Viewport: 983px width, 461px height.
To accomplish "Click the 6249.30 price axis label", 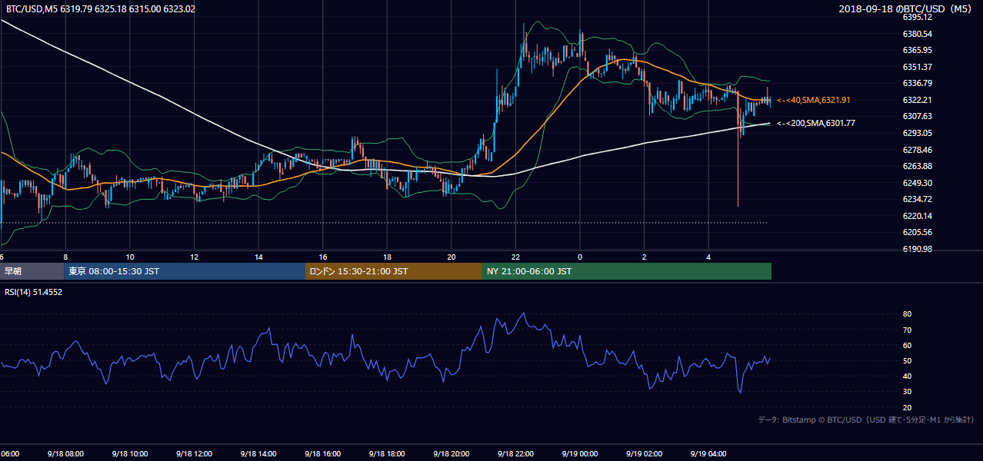I will pyautogui.click(x=917, y=183).
